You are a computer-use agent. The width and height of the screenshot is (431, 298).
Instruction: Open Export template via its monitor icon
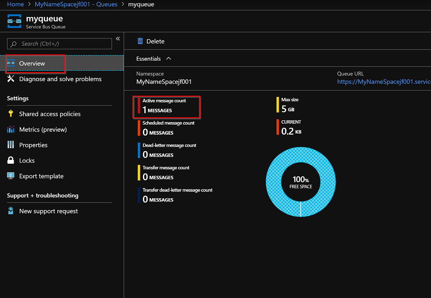coord(11,176)
